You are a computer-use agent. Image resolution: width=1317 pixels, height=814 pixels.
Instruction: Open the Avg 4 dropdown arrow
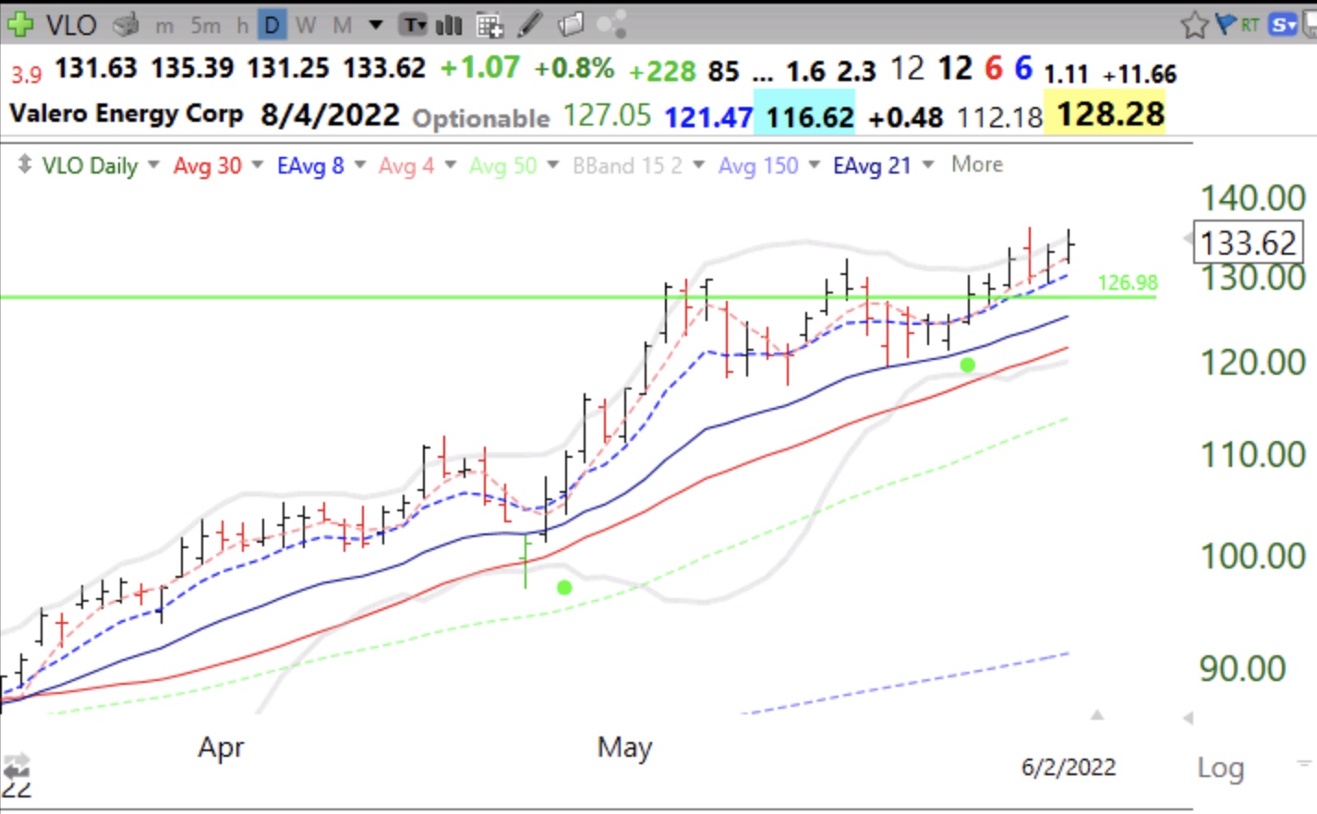tap(451, 165)
